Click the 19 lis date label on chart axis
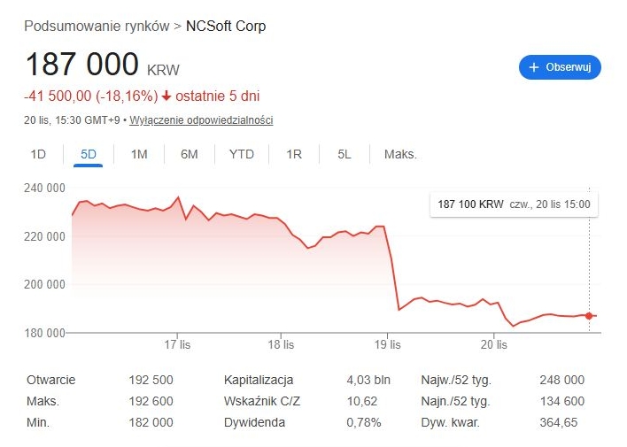This screenshot has width=627, height=447. point(388,344)
